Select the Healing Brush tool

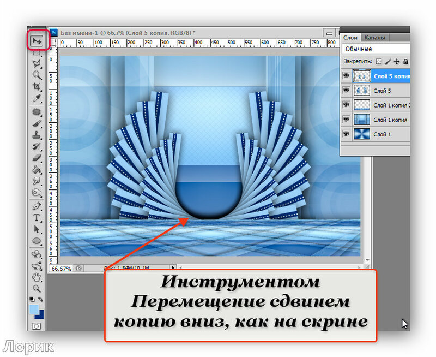(x=37, y=112)
